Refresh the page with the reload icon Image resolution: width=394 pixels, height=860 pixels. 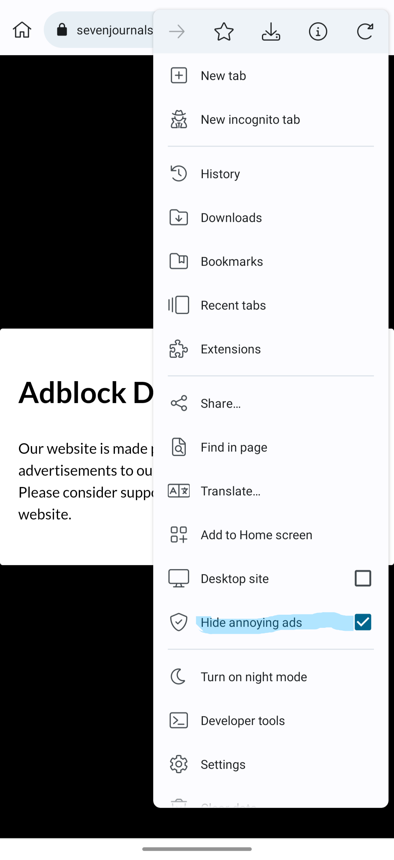365,31
